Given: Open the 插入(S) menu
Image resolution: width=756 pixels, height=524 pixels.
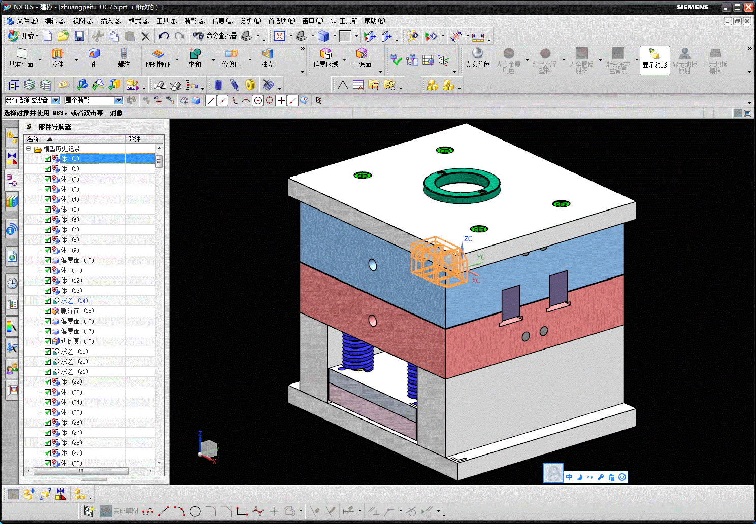Looking at the screenshot, I should [x=111, y=21].
